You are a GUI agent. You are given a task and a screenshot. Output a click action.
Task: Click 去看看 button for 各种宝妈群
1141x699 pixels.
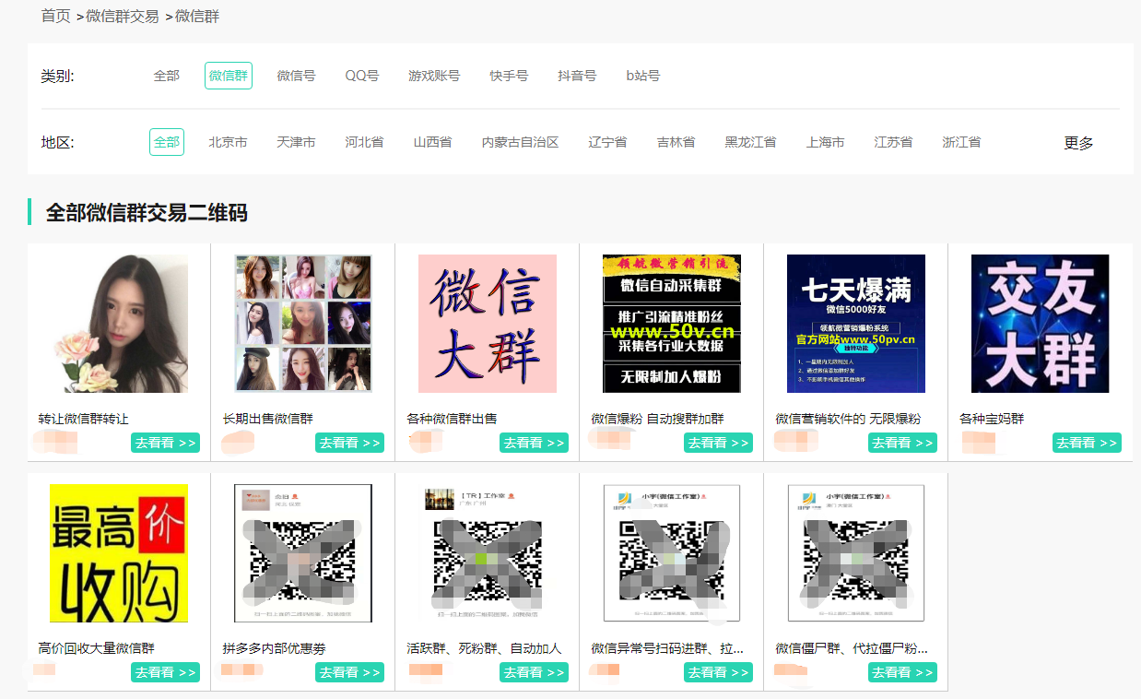click(x=1088, y=443)
